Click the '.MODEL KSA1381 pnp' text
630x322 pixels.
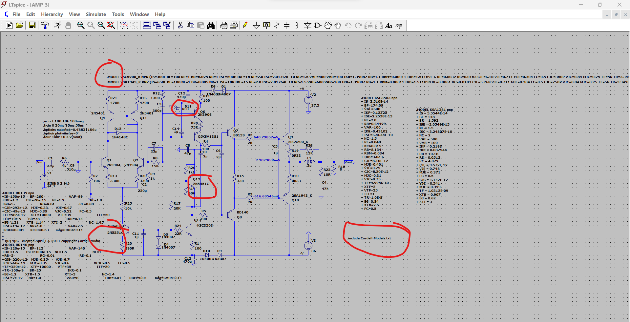tap(434, 110)
